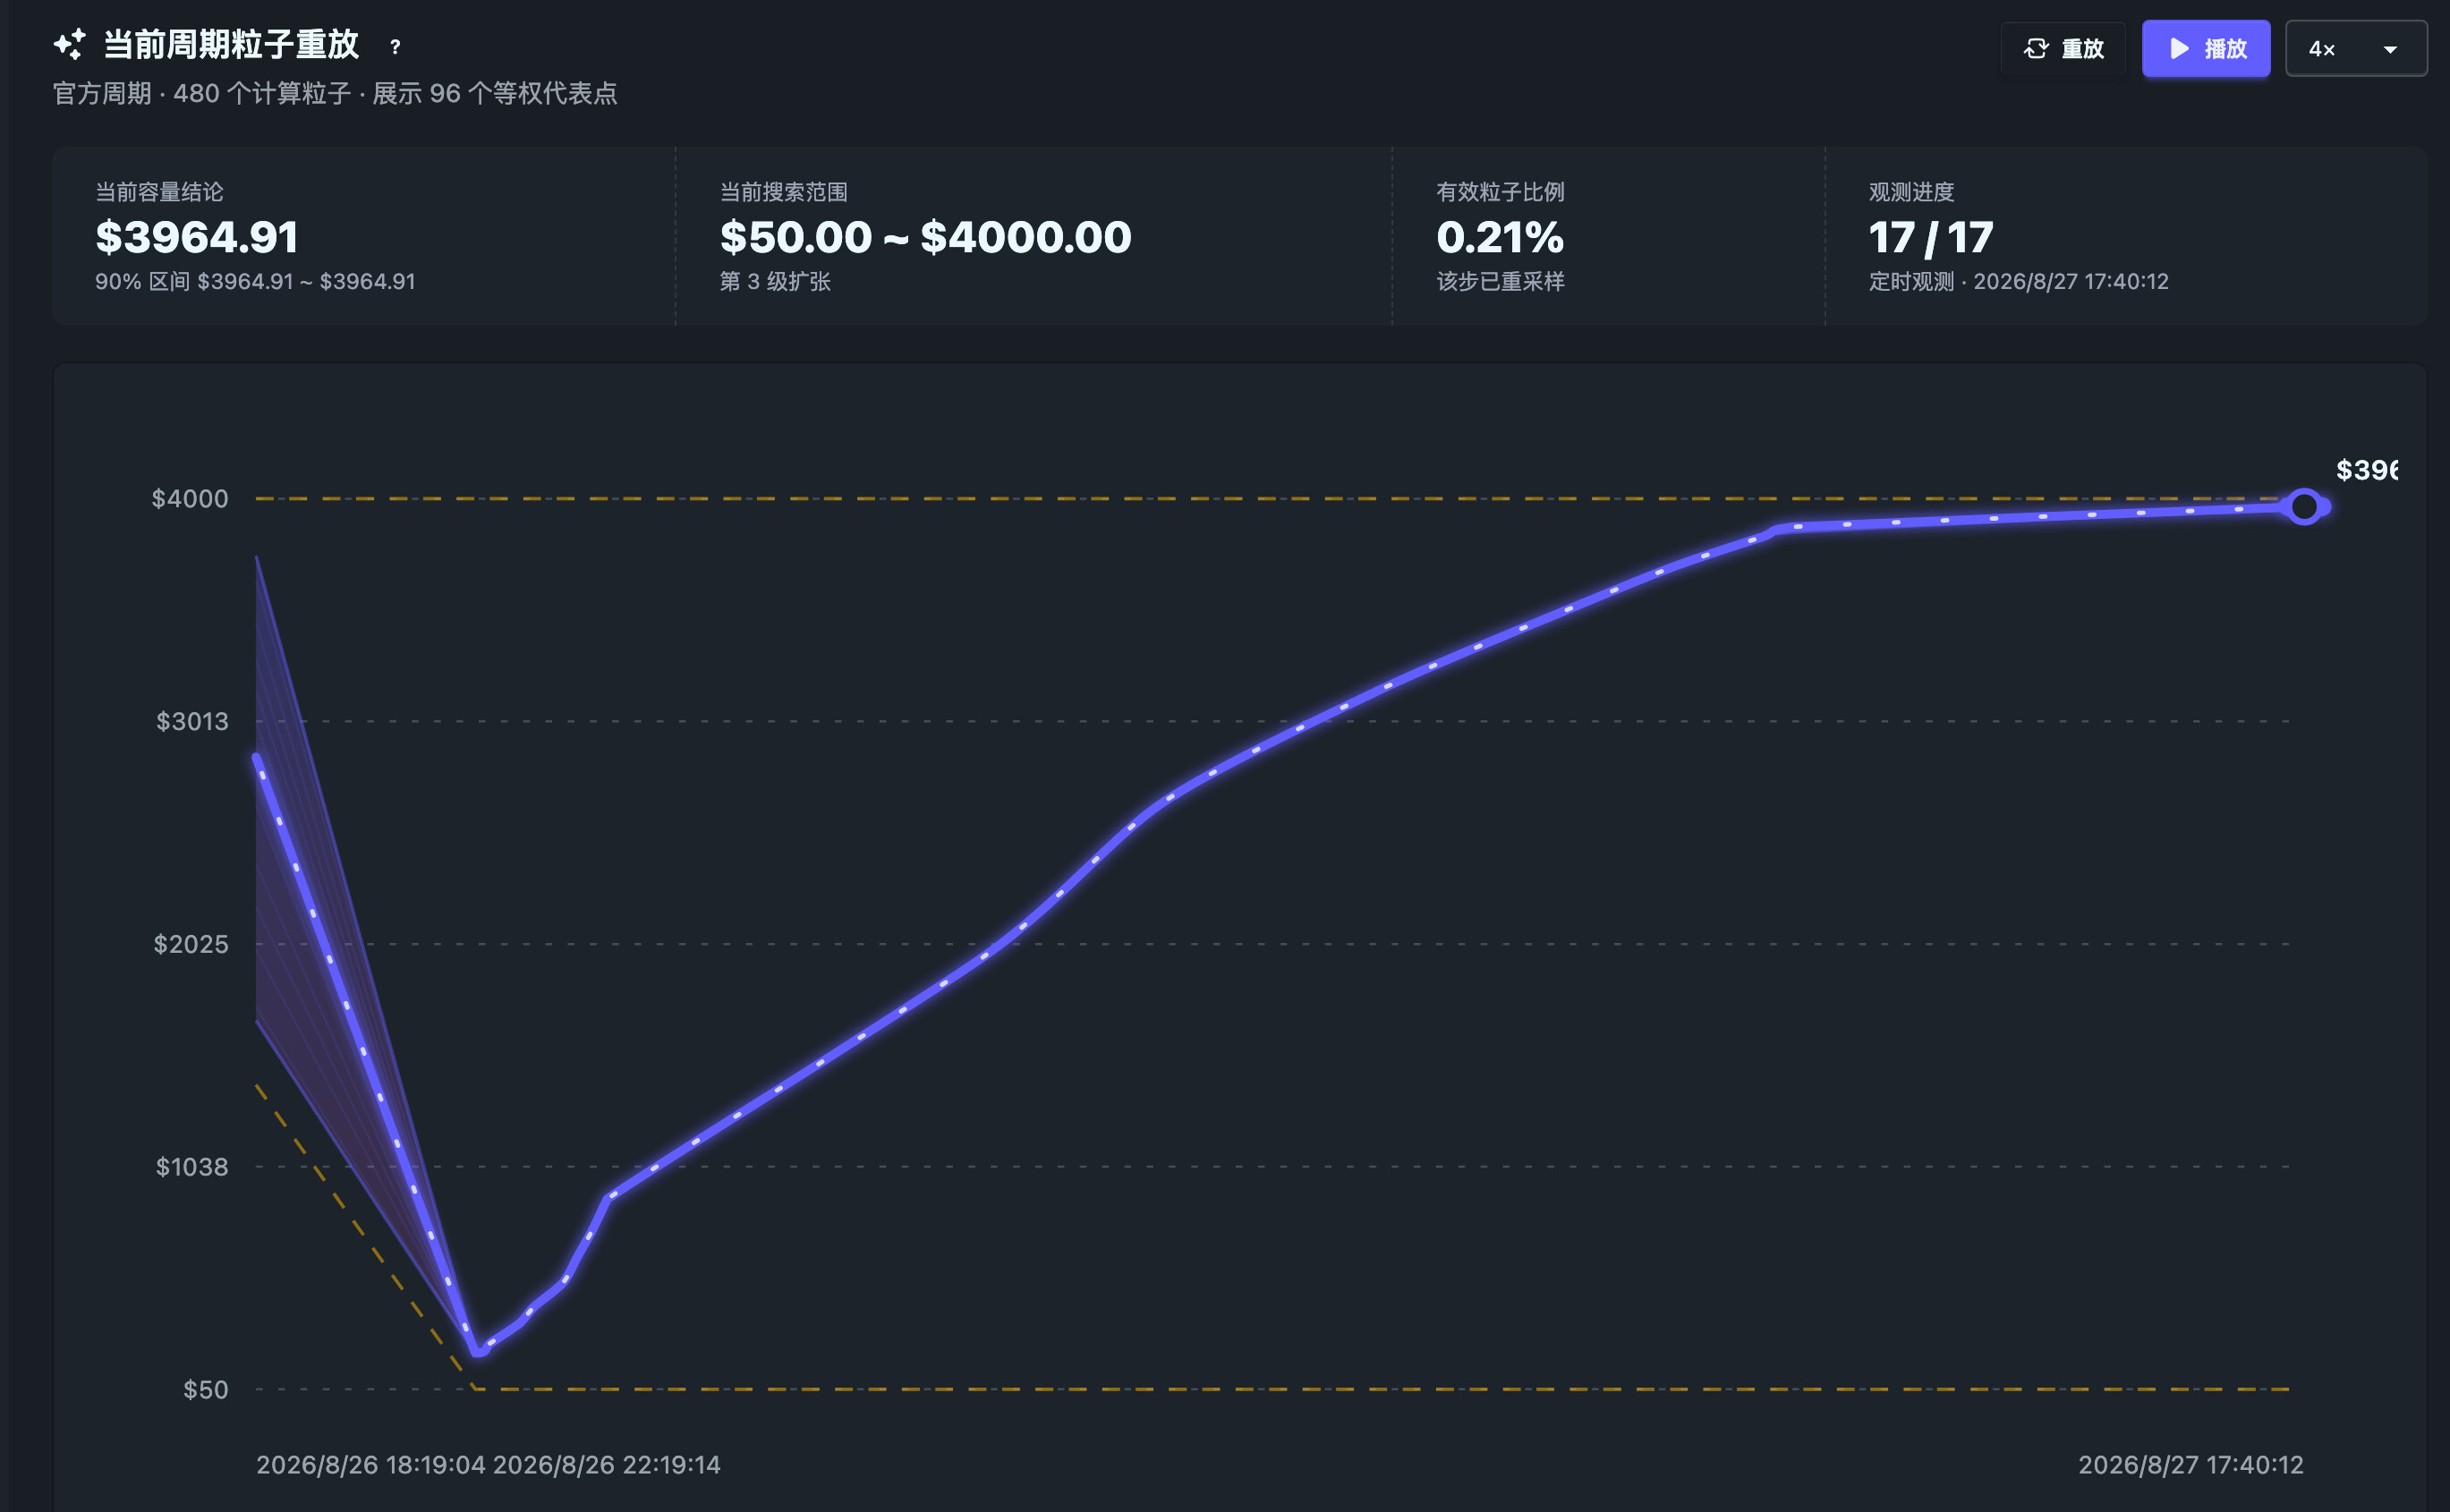Click the 0.21% effective particle ratio
The image size is (2450, 1512).
click(1500, 237)
